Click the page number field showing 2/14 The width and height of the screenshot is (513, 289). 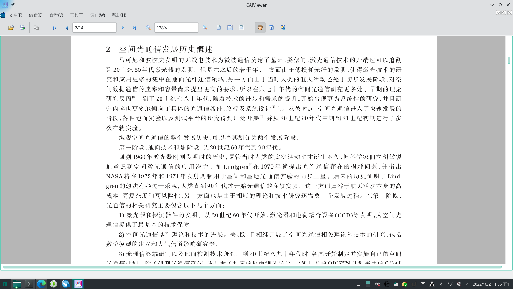tap(94, 28)
